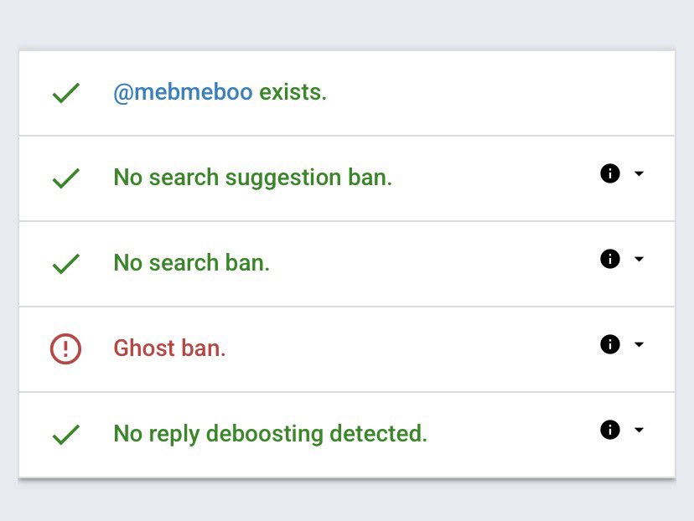
Task: Select the 'No search suggestion ban.' text
Action: (x=252, y=178)
